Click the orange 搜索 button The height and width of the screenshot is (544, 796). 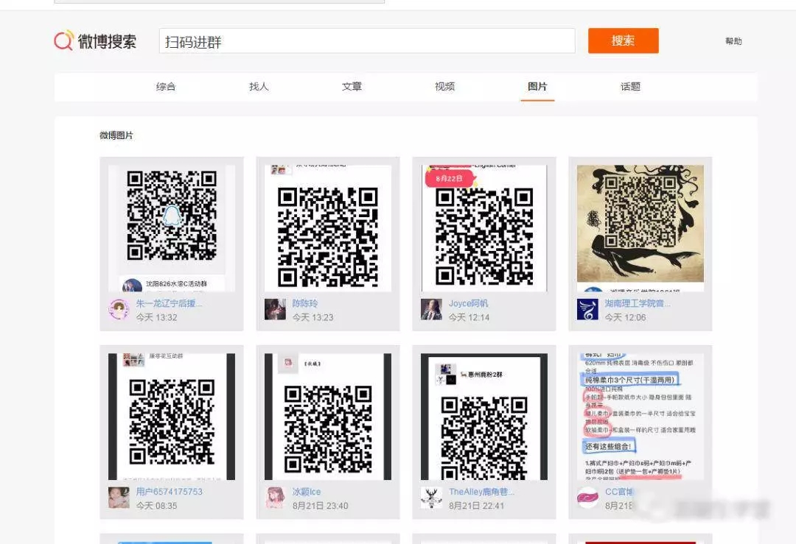tap(624, 40)
